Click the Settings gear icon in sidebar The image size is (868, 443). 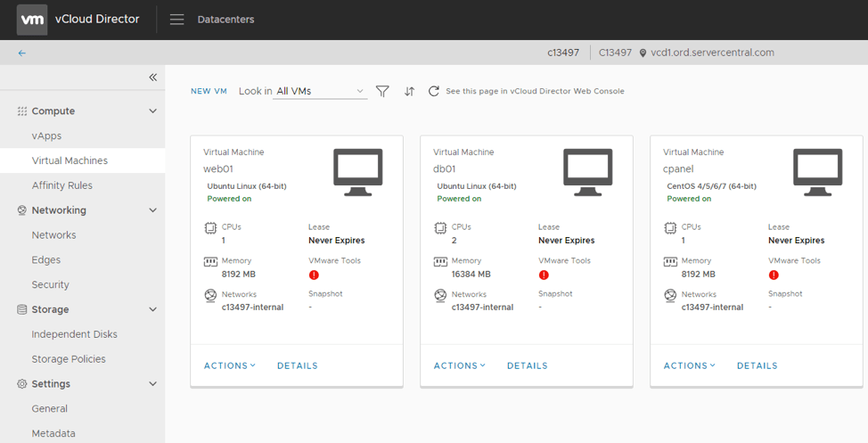(22, 384)
